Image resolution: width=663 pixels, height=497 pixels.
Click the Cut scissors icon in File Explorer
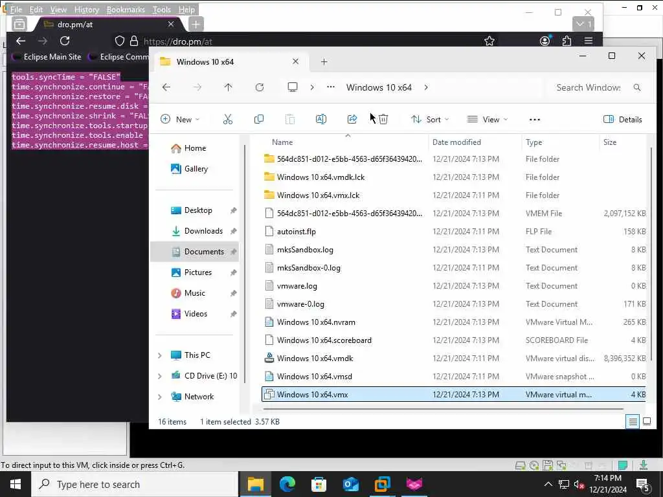(x=227, y=120)
